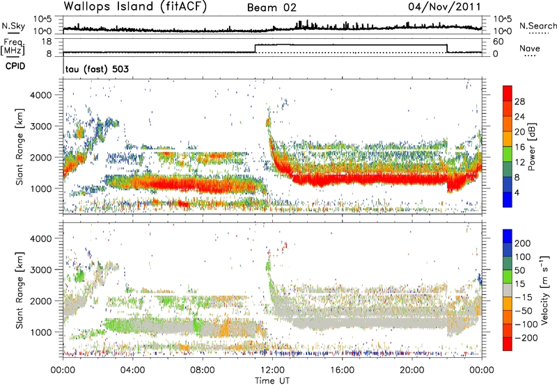Viewport: 557px width, 385px height.
Task: Click the '28' label on the power colorbar
Action: pyautogui.click(x=519, y=101)
